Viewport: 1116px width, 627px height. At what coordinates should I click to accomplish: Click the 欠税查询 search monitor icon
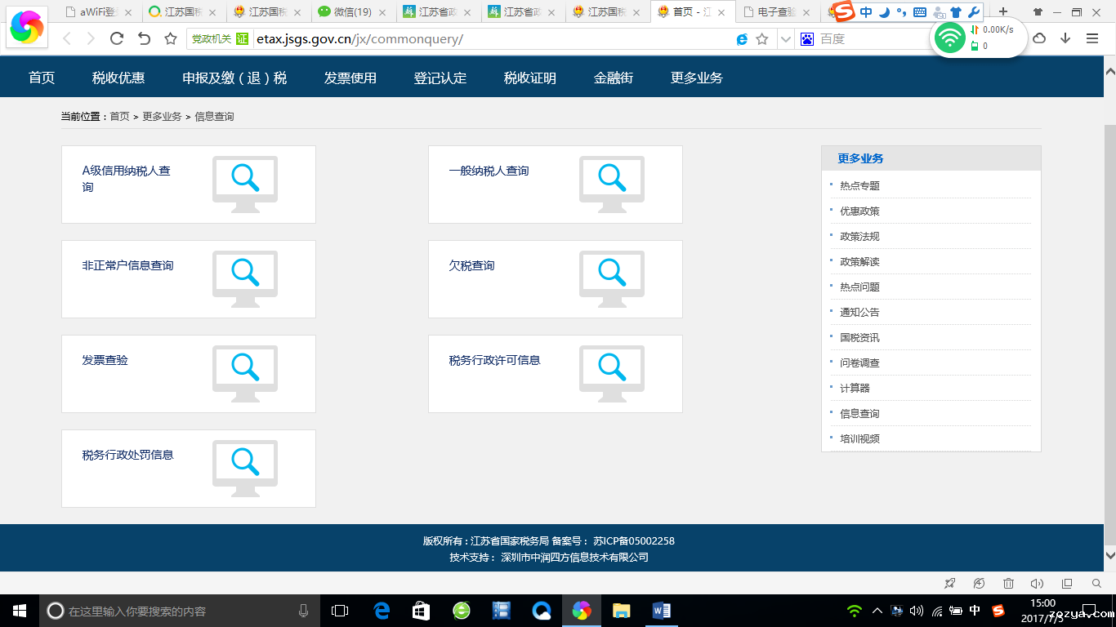[x=611, y=278]
